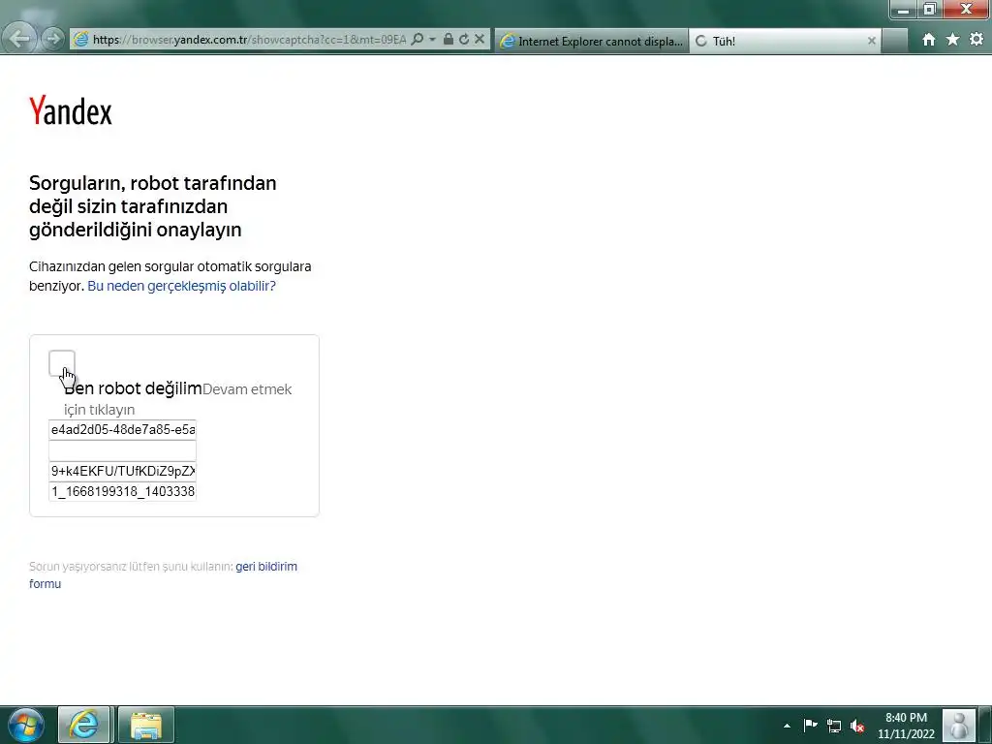Click the Internet Explorer taskbar icon

pos(84,725)
